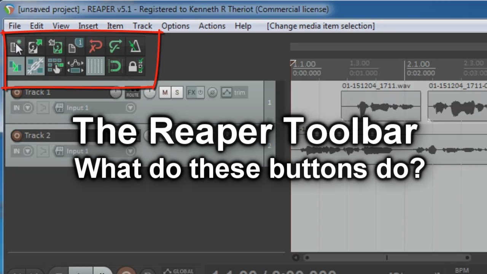Toggle the Metronome toolbar icon
This screenshot has width=487, height=274.
click(135, 47)
